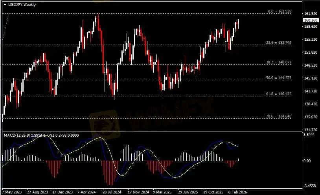The width and height of the screenshot is (320, 195).
Task: Click the 28 Jul 2024 date label
Action: pos(112,192)
